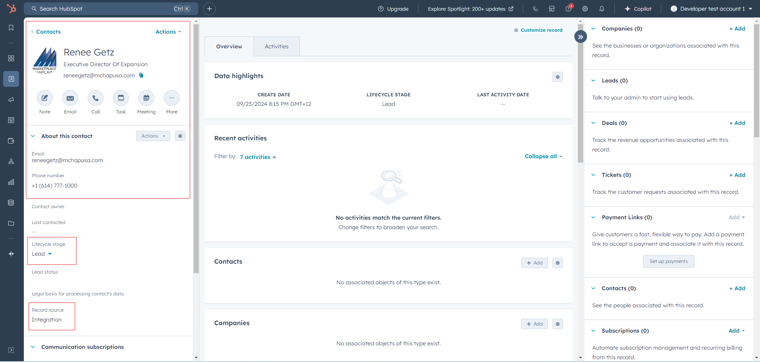Collapse the right sidebar with double-arrow button

[580, 37]
